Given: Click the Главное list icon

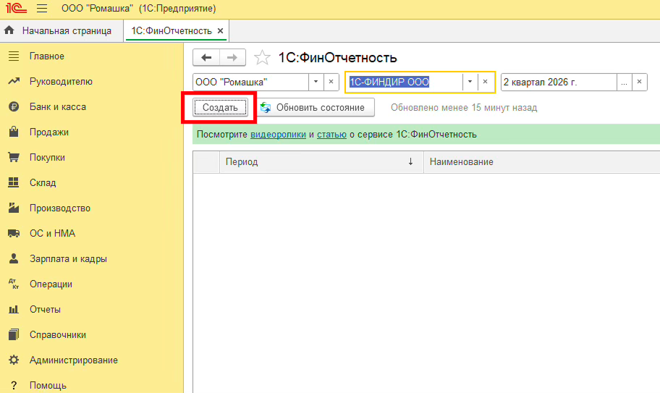Looking at the screenshot, I should 14,56.
